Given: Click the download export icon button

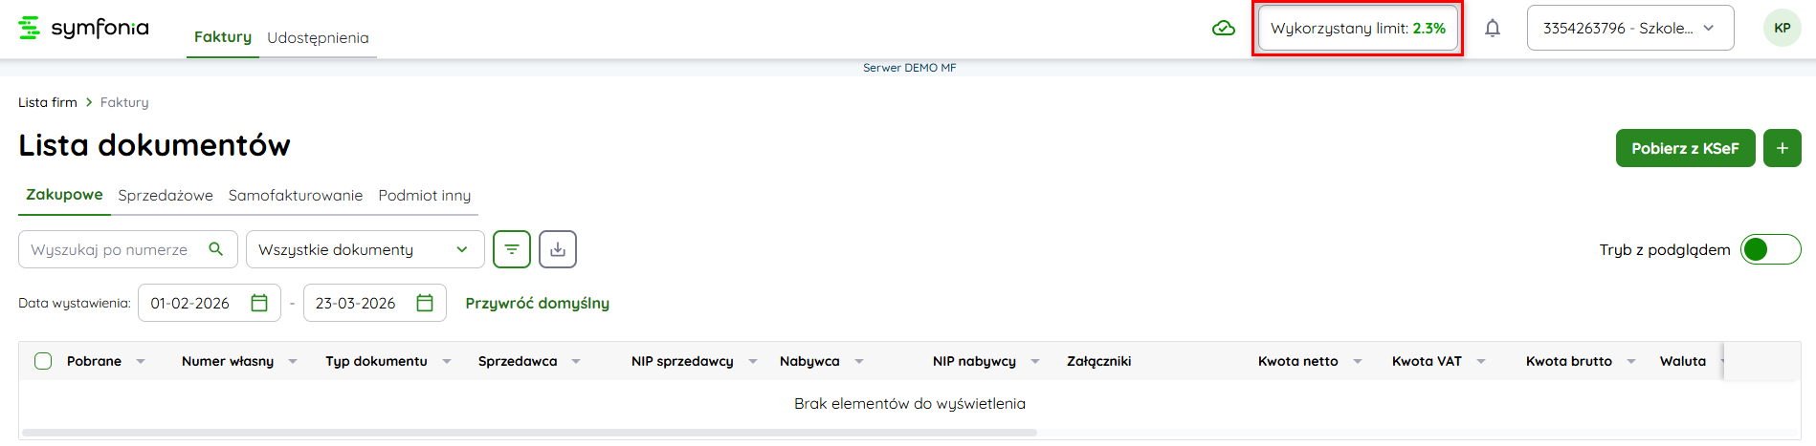Looking at the screenshot, I should pyautogui.click(x=558, y=249).
